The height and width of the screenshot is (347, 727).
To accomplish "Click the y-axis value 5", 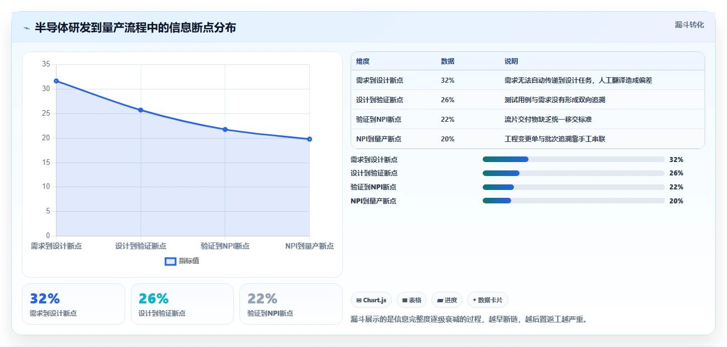I will [48, 211].
